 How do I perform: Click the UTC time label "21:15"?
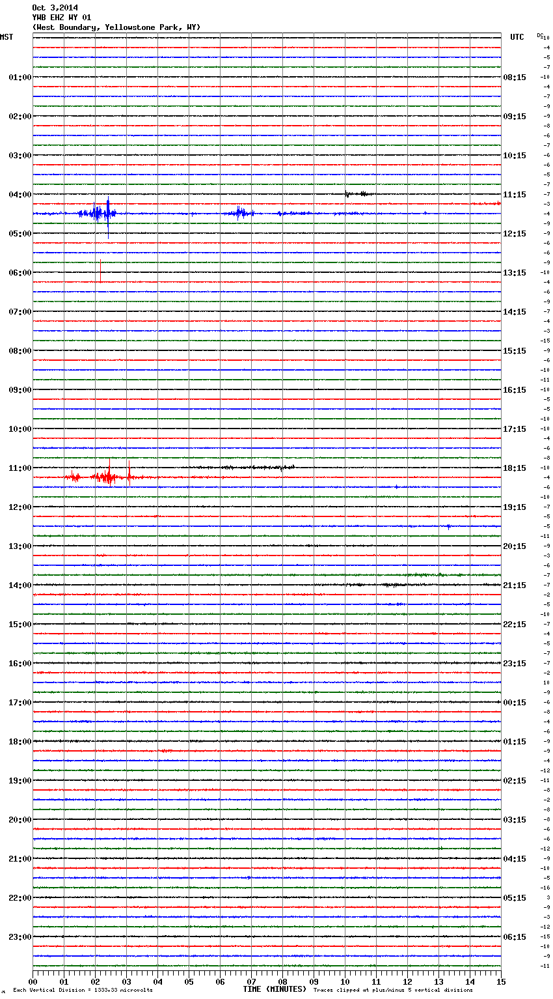(515, 585)
